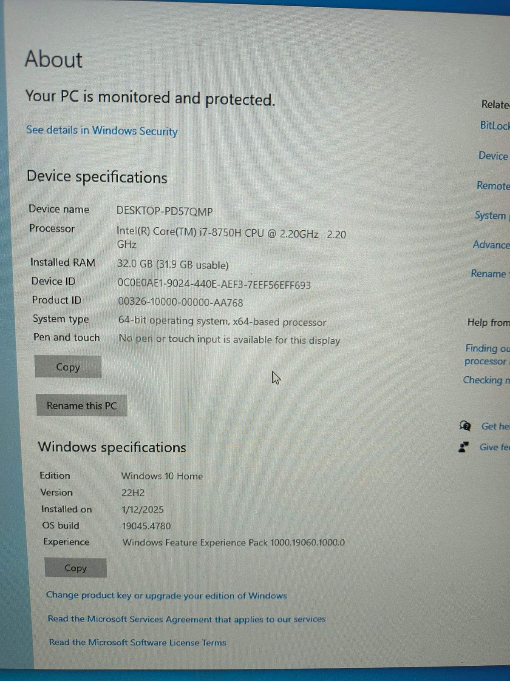Click Windows specifications heading

click(x=112, y=447)
